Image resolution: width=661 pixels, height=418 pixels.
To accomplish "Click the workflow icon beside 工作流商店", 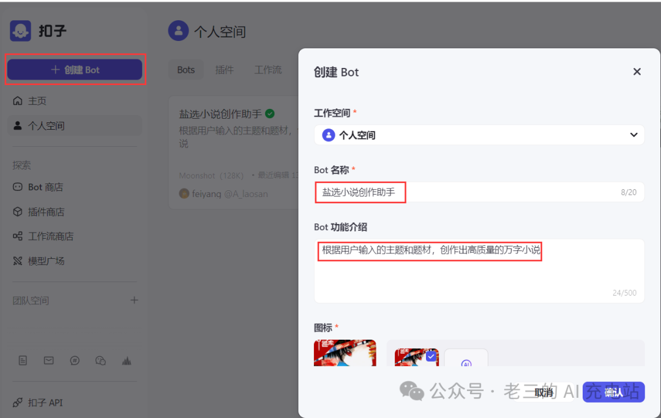I will tap(18, 236).
